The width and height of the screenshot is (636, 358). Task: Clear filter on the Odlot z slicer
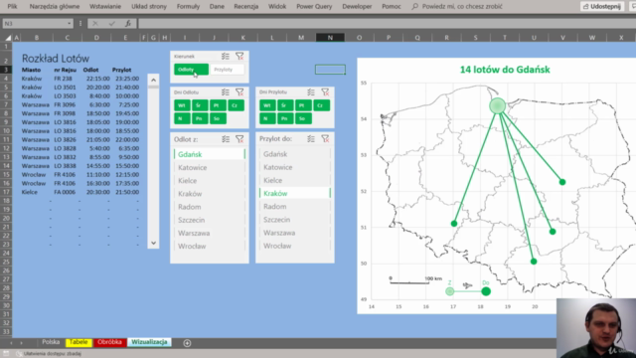239,139
